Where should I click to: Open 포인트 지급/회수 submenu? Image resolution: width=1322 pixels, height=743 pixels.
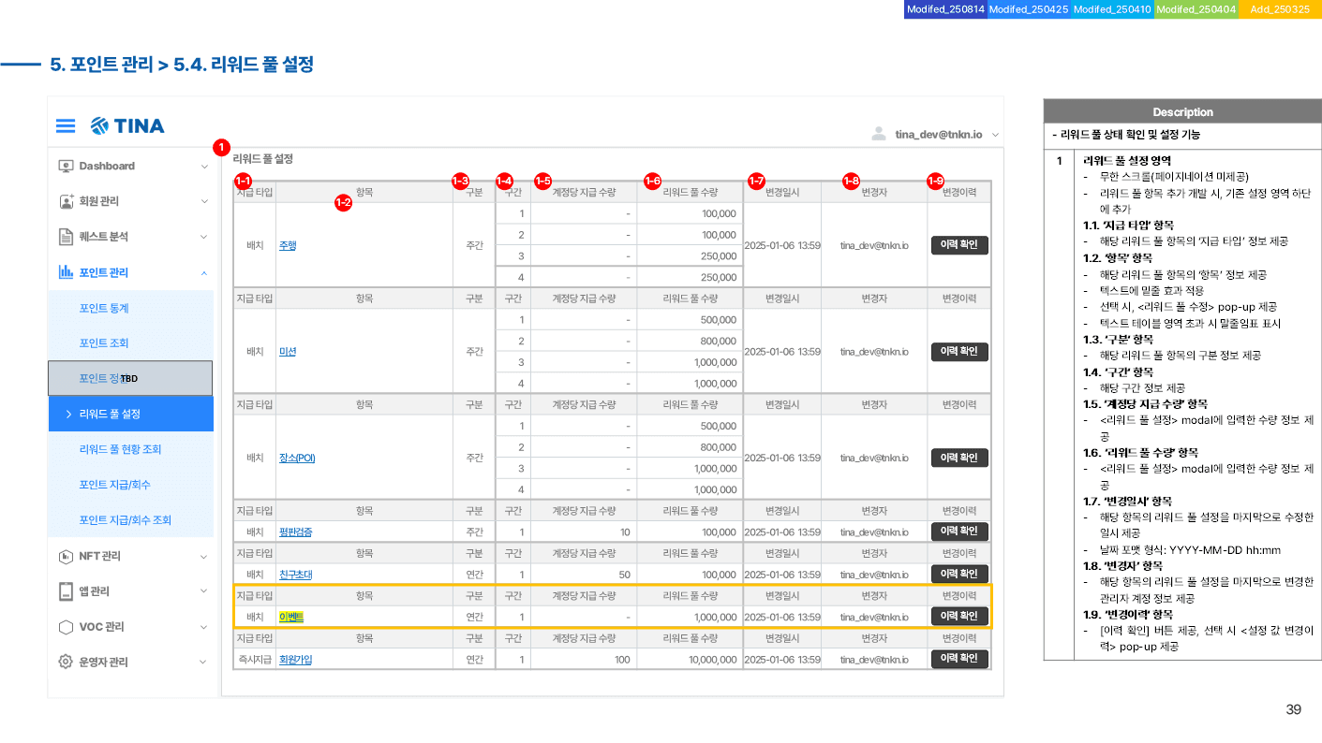[x=115, y=485]
